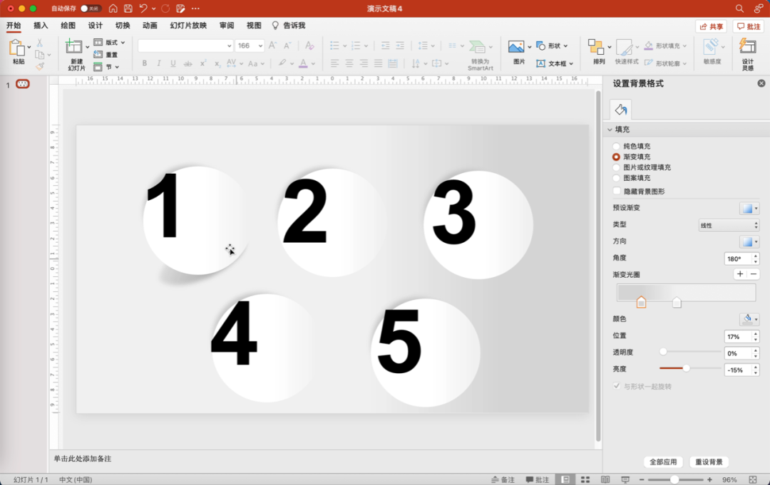Click the Paste clipboard icon

pos(17,48)
